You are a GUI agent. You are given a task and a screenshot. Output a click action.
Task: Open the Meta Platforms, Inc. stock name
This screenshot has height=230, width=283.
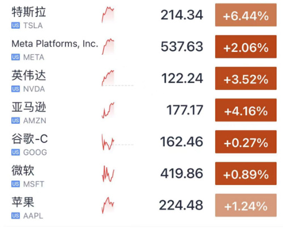point(55,44)
